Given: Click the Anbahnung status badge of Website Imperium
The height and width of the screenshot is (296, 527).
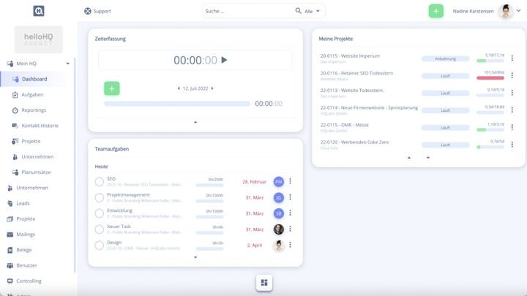Looking at the screenshot, I should pos(445,58).
